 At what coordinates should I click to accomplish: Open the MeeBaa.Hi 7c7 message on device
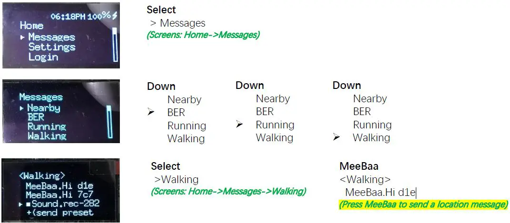(x=59, y=195)
